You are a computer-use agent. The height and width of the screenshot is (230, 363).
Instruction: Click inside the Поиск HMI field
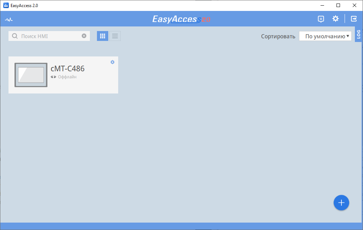tap(49, 36)
